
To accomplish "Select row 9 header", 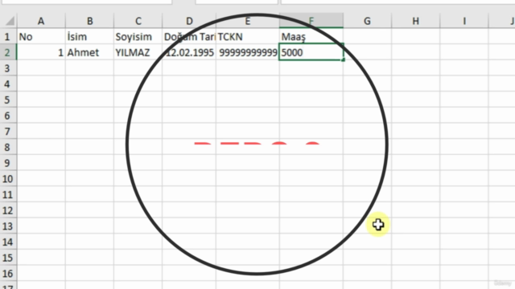I will [8, 163].
